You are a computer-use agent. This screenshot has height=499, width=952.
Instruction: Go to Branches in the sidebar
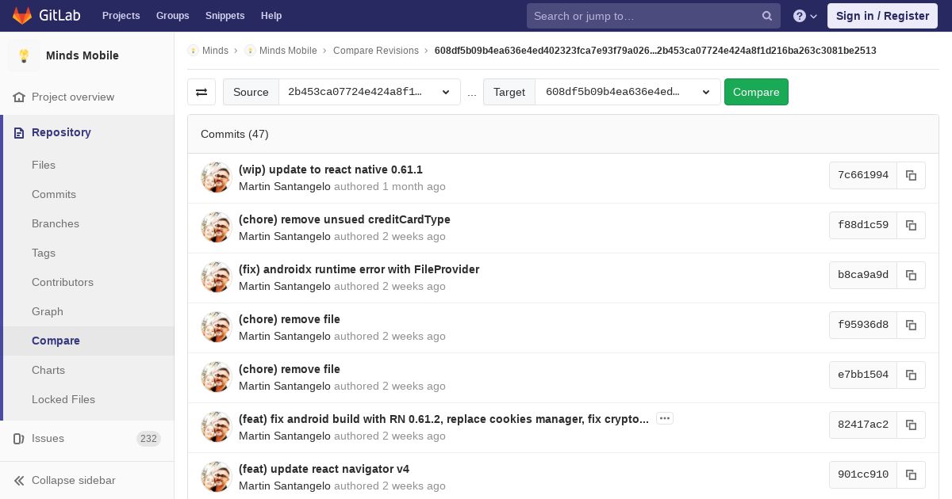[x=56, y=223]
